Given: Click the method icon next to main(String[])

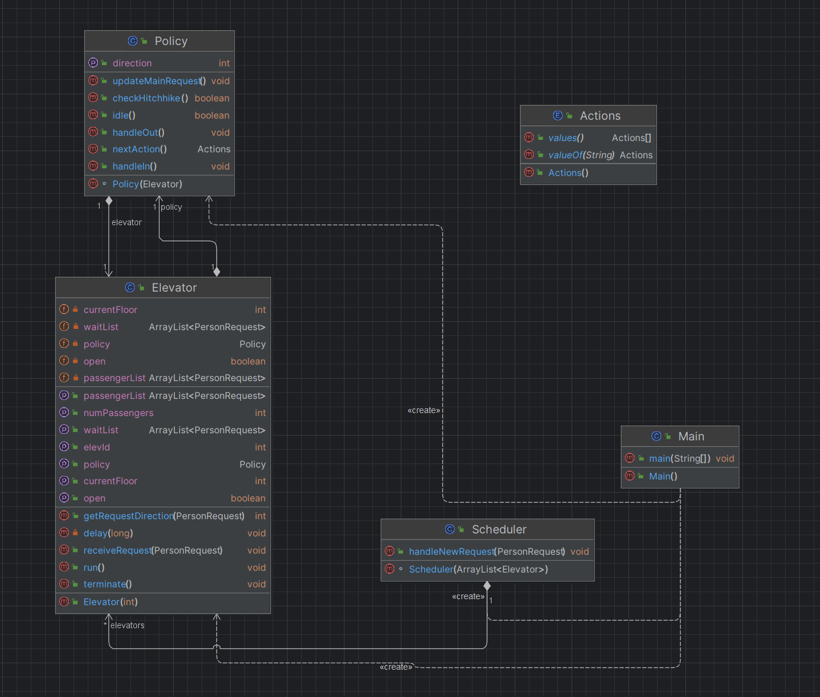Looking at the screenshot, I should (630, 458).
